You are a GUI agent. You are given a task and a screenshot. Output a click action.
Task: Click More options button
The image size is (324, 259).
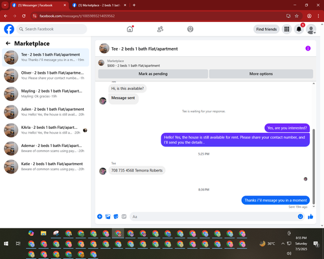pos(261,74)
